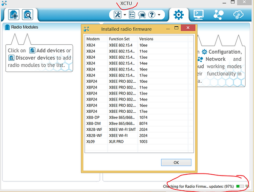Switch to Configuration working mode gear tab

click(179, 15)
